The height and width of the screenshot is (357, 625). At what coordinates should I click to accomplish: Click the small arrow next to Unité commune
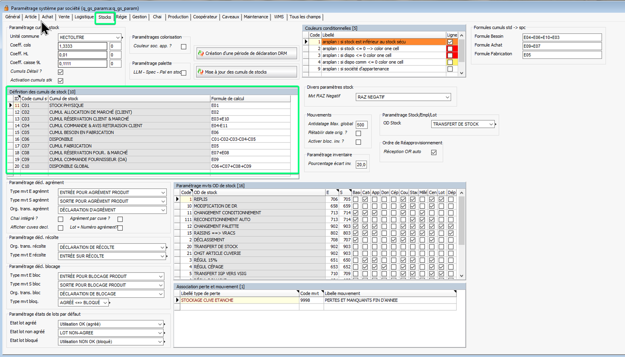(x=123, y=38)
